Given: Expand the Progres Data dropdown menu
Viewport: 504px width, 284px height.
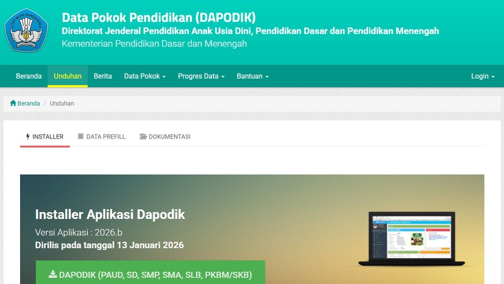Looking at the screenshot, I should [x=201, y=76].
